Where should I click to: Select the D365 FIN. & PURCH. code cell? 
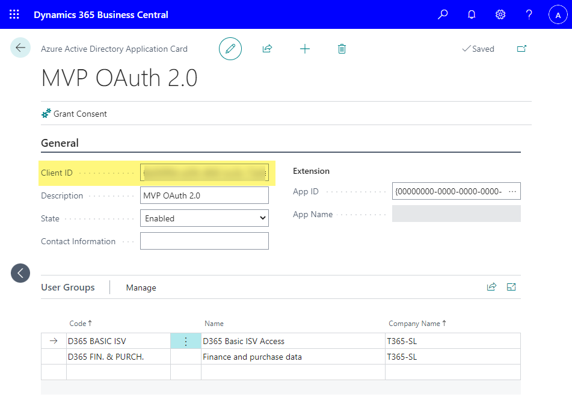pos(118,357)
